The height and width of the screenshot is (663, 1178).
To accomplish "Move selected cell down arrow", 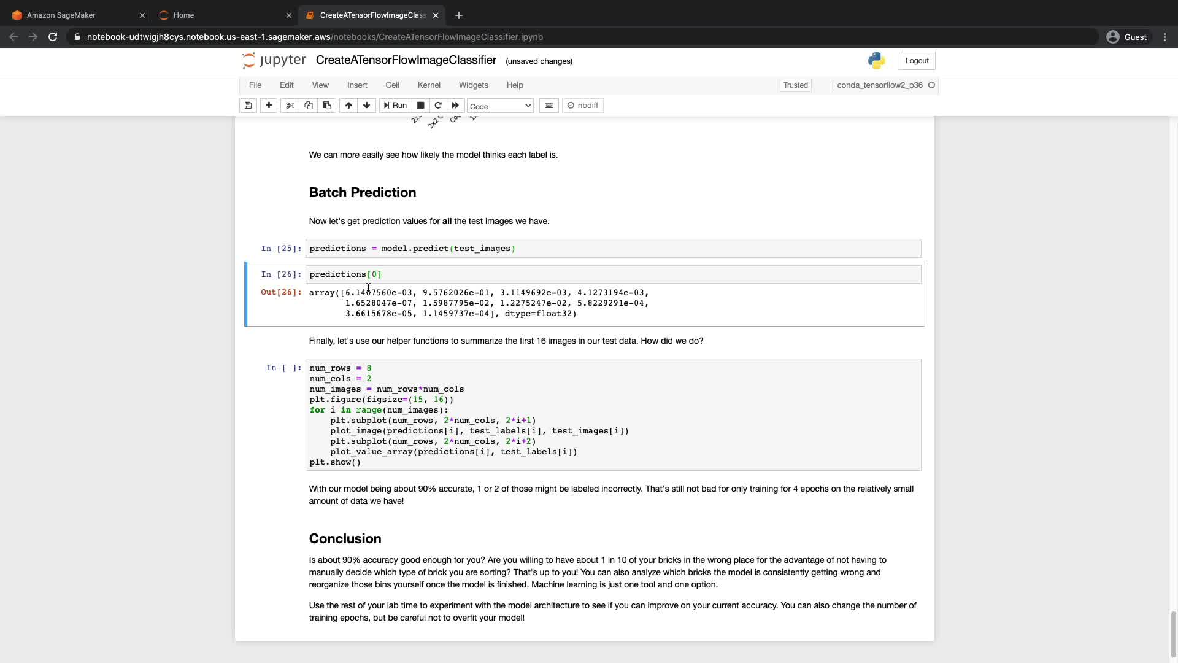I will tap(367, 106).
